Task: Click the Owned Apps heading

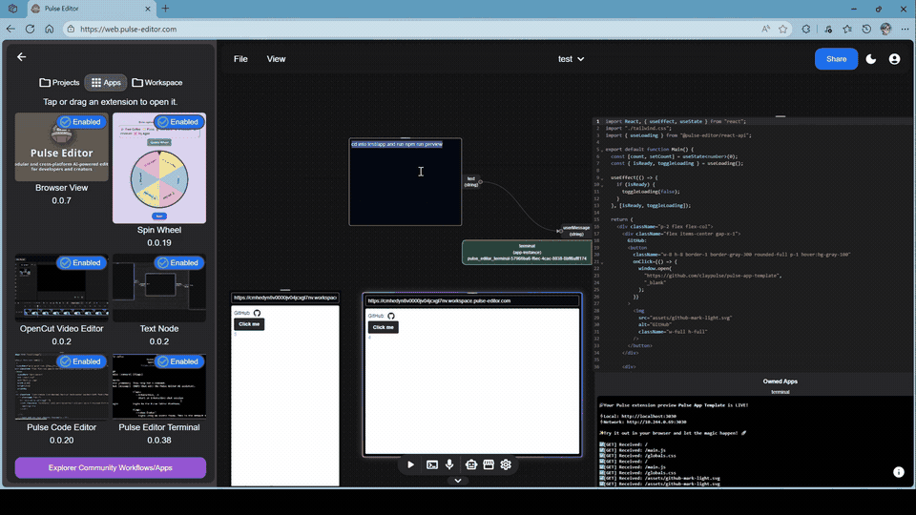Action: pos(780,381)
